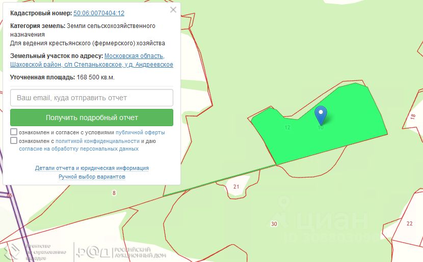
Task: Close the cadastral info popup
Action: (x=173, y=10)
